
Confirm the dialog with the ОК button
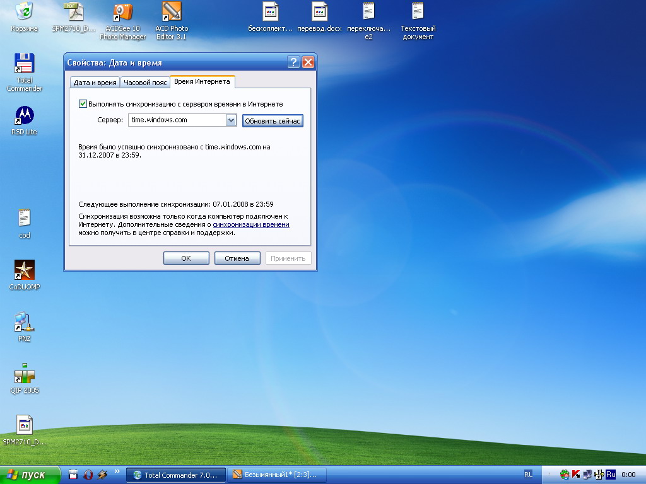pyautogui.click(x=186, y=258)
